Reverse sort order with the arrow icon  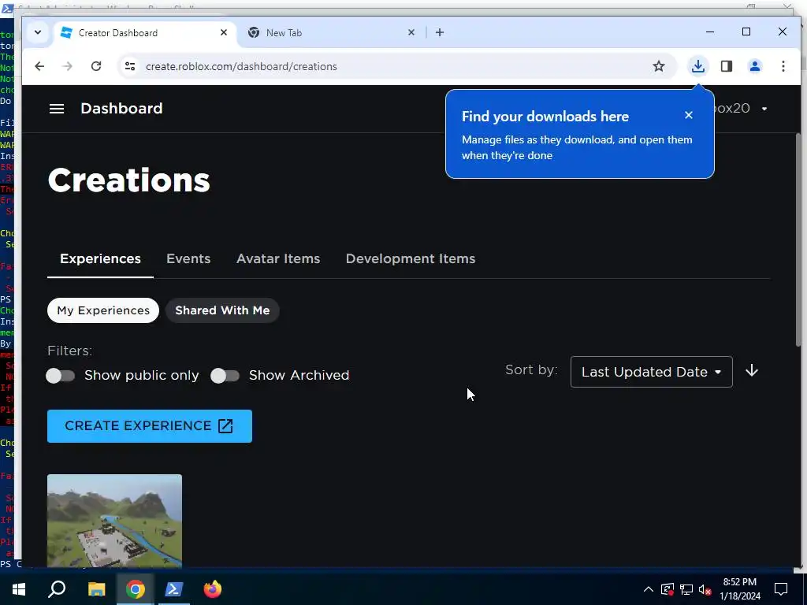point(751,371)
